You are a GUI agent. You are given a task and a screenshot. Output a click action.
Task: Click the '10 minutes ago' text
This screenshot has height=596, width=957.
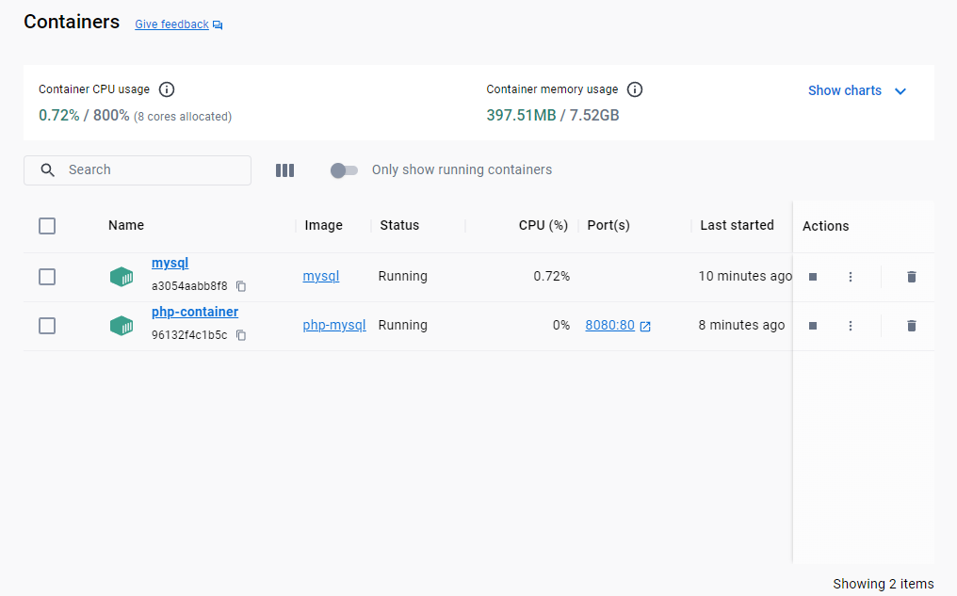(x=745, y=276)
